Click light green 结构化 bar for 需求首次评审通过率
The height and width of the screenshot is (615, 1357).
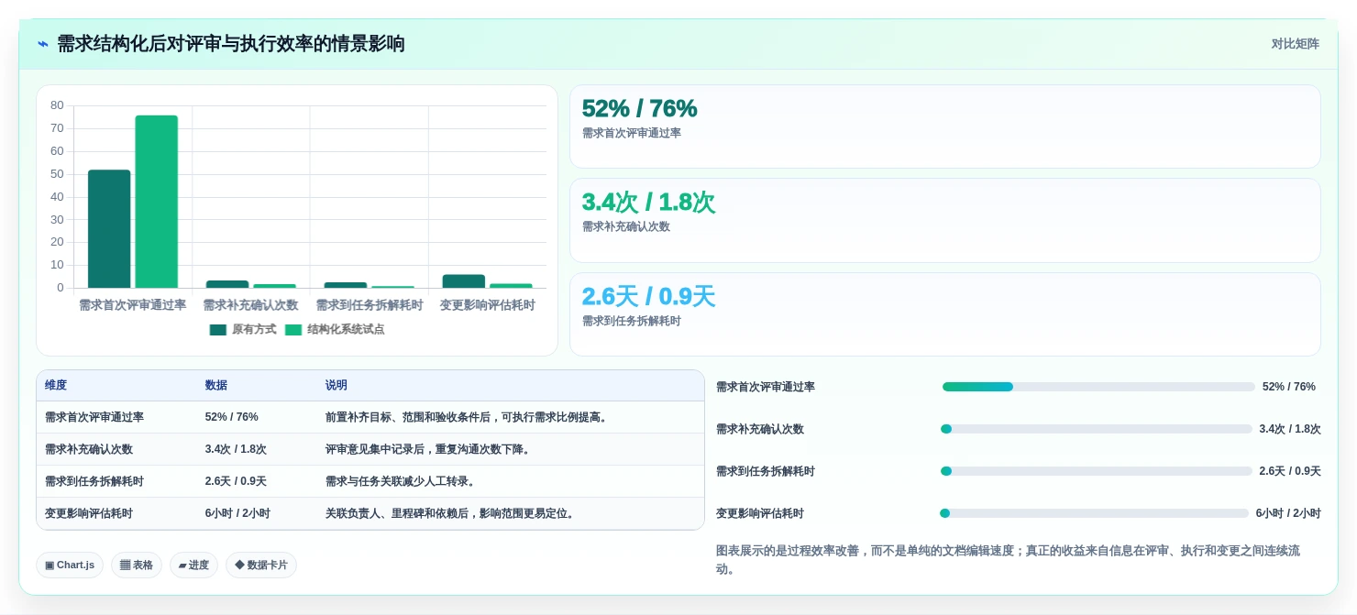point(157,202)
